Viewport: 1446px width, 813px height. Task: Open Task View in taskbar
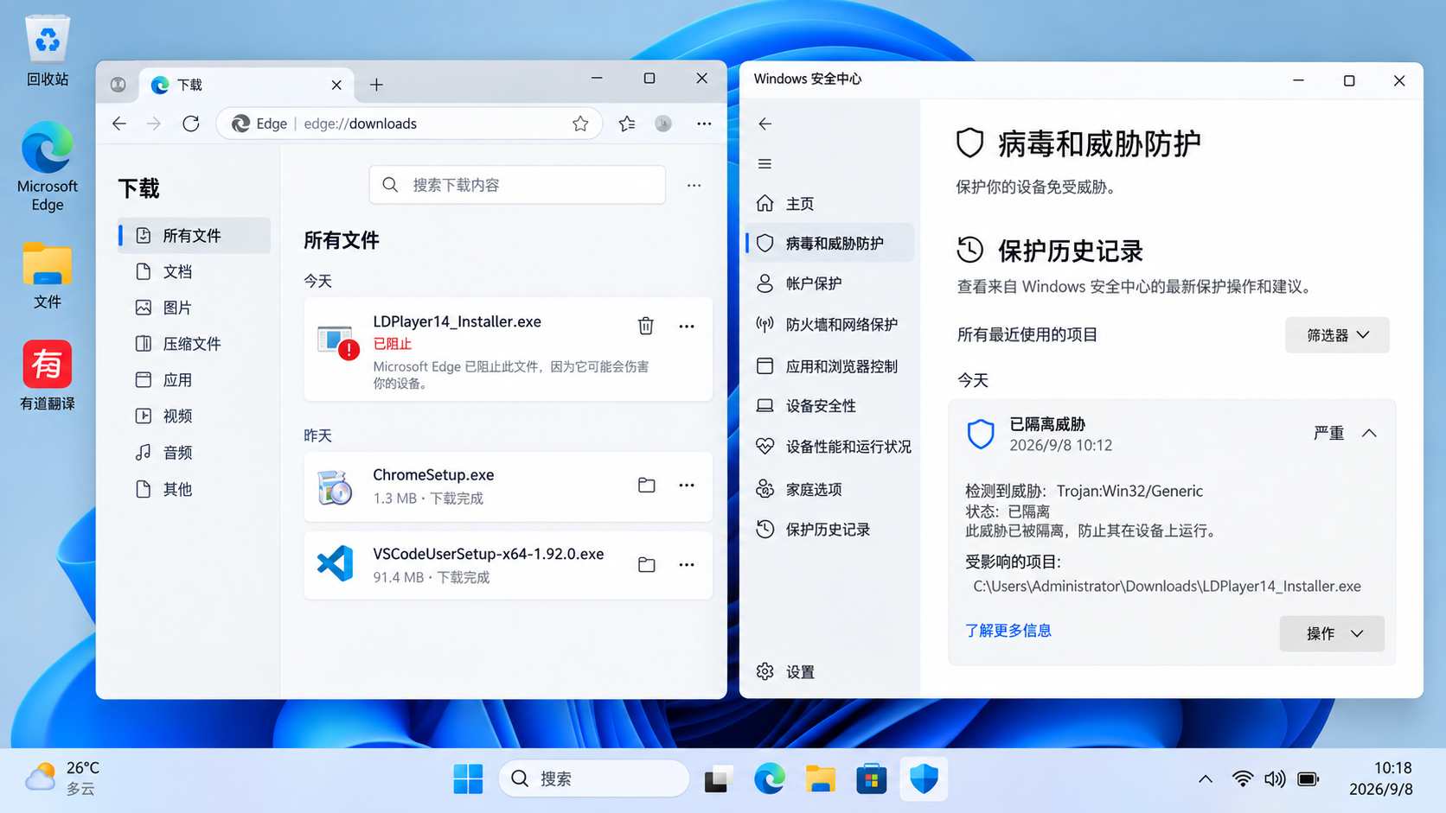pyautogui.click(x=718, y=778)
